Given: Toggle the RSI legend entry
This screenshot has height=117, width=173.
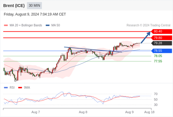Looking at the screenshot, I should coord(9,88).
